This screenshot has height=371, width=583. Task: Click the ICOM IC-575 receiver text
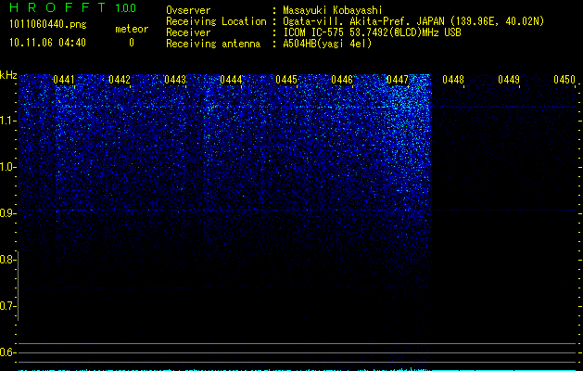(372, 32)
